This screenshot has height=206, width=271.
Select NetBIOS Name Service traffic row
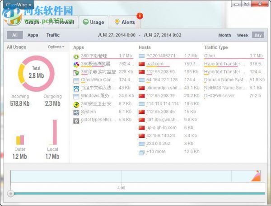click(234, 88)
